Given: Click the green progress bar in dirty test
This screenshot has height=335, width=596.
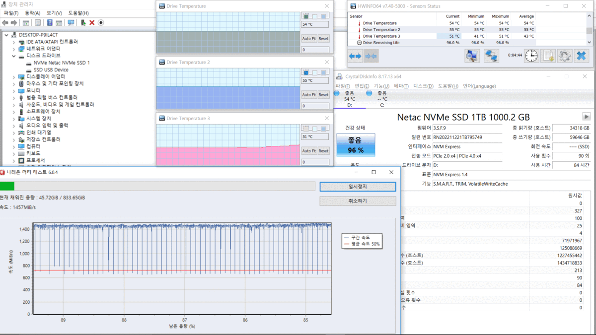Looking at the screenshot, I should [7, 187].
